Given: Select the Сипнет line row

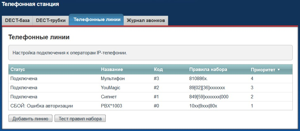Looking at the screenshot, I should 109,97.
